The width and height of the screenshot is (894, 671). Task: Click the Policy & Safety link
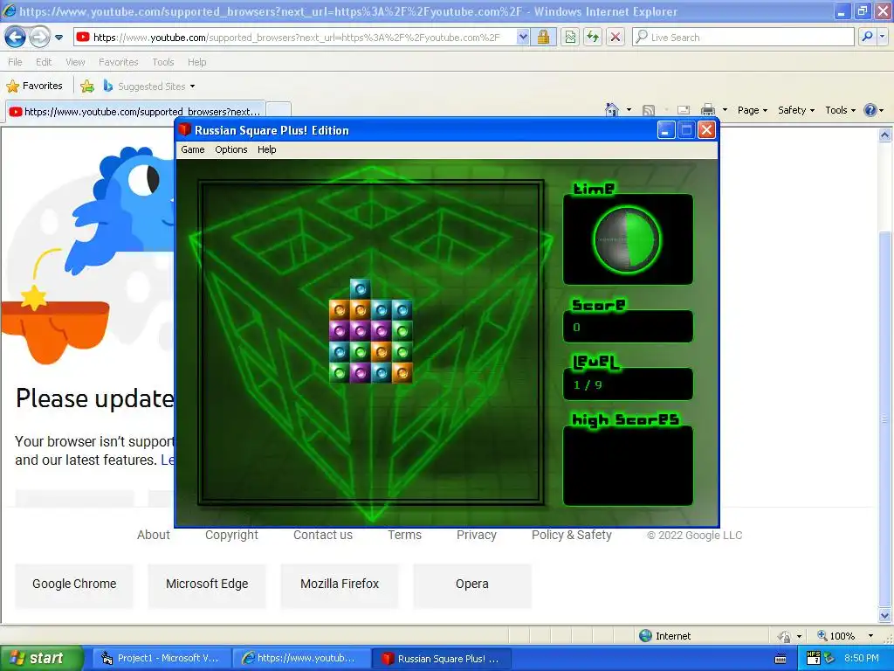[571, 535]
